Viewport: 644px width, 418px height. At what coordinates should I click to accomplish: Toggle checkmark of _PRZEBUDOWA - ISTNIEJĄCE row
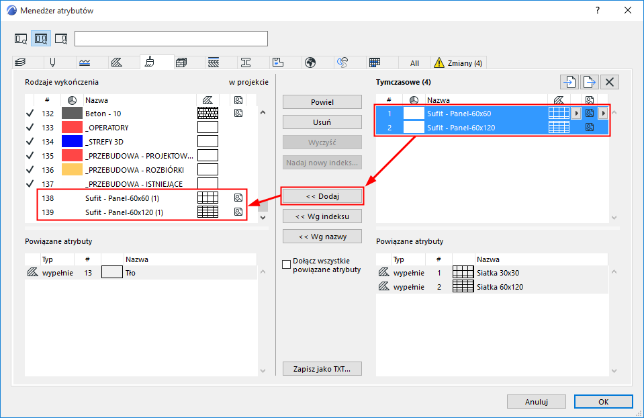pos(30,183)
